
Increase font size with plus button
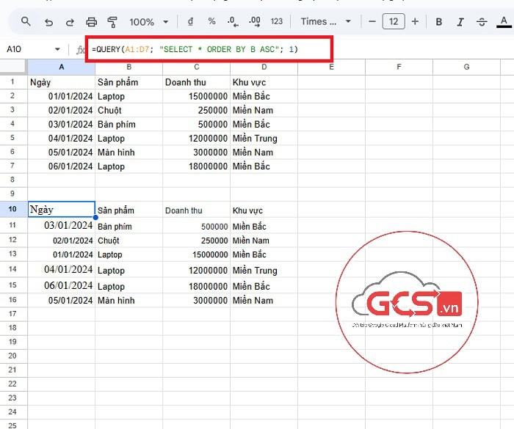pos(415,22)
